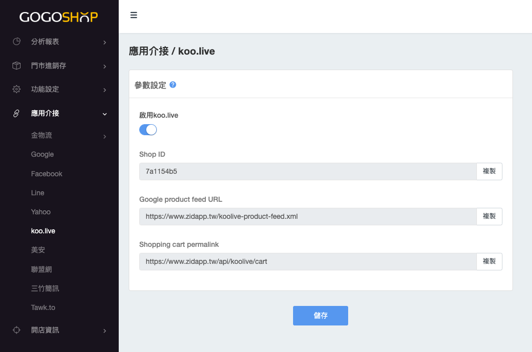Open the help question mark next to 參數設定

point(173,85)
